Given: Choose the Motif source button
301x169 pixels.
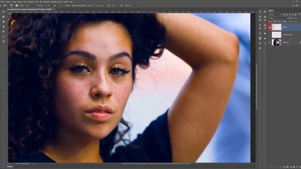Looking at the screenshot, I should click(x=55, y=6).
